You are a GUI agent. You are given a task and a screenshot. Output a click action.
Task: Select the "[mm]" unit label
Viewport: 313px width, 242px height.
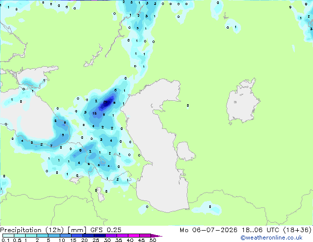tap(77, 230)
